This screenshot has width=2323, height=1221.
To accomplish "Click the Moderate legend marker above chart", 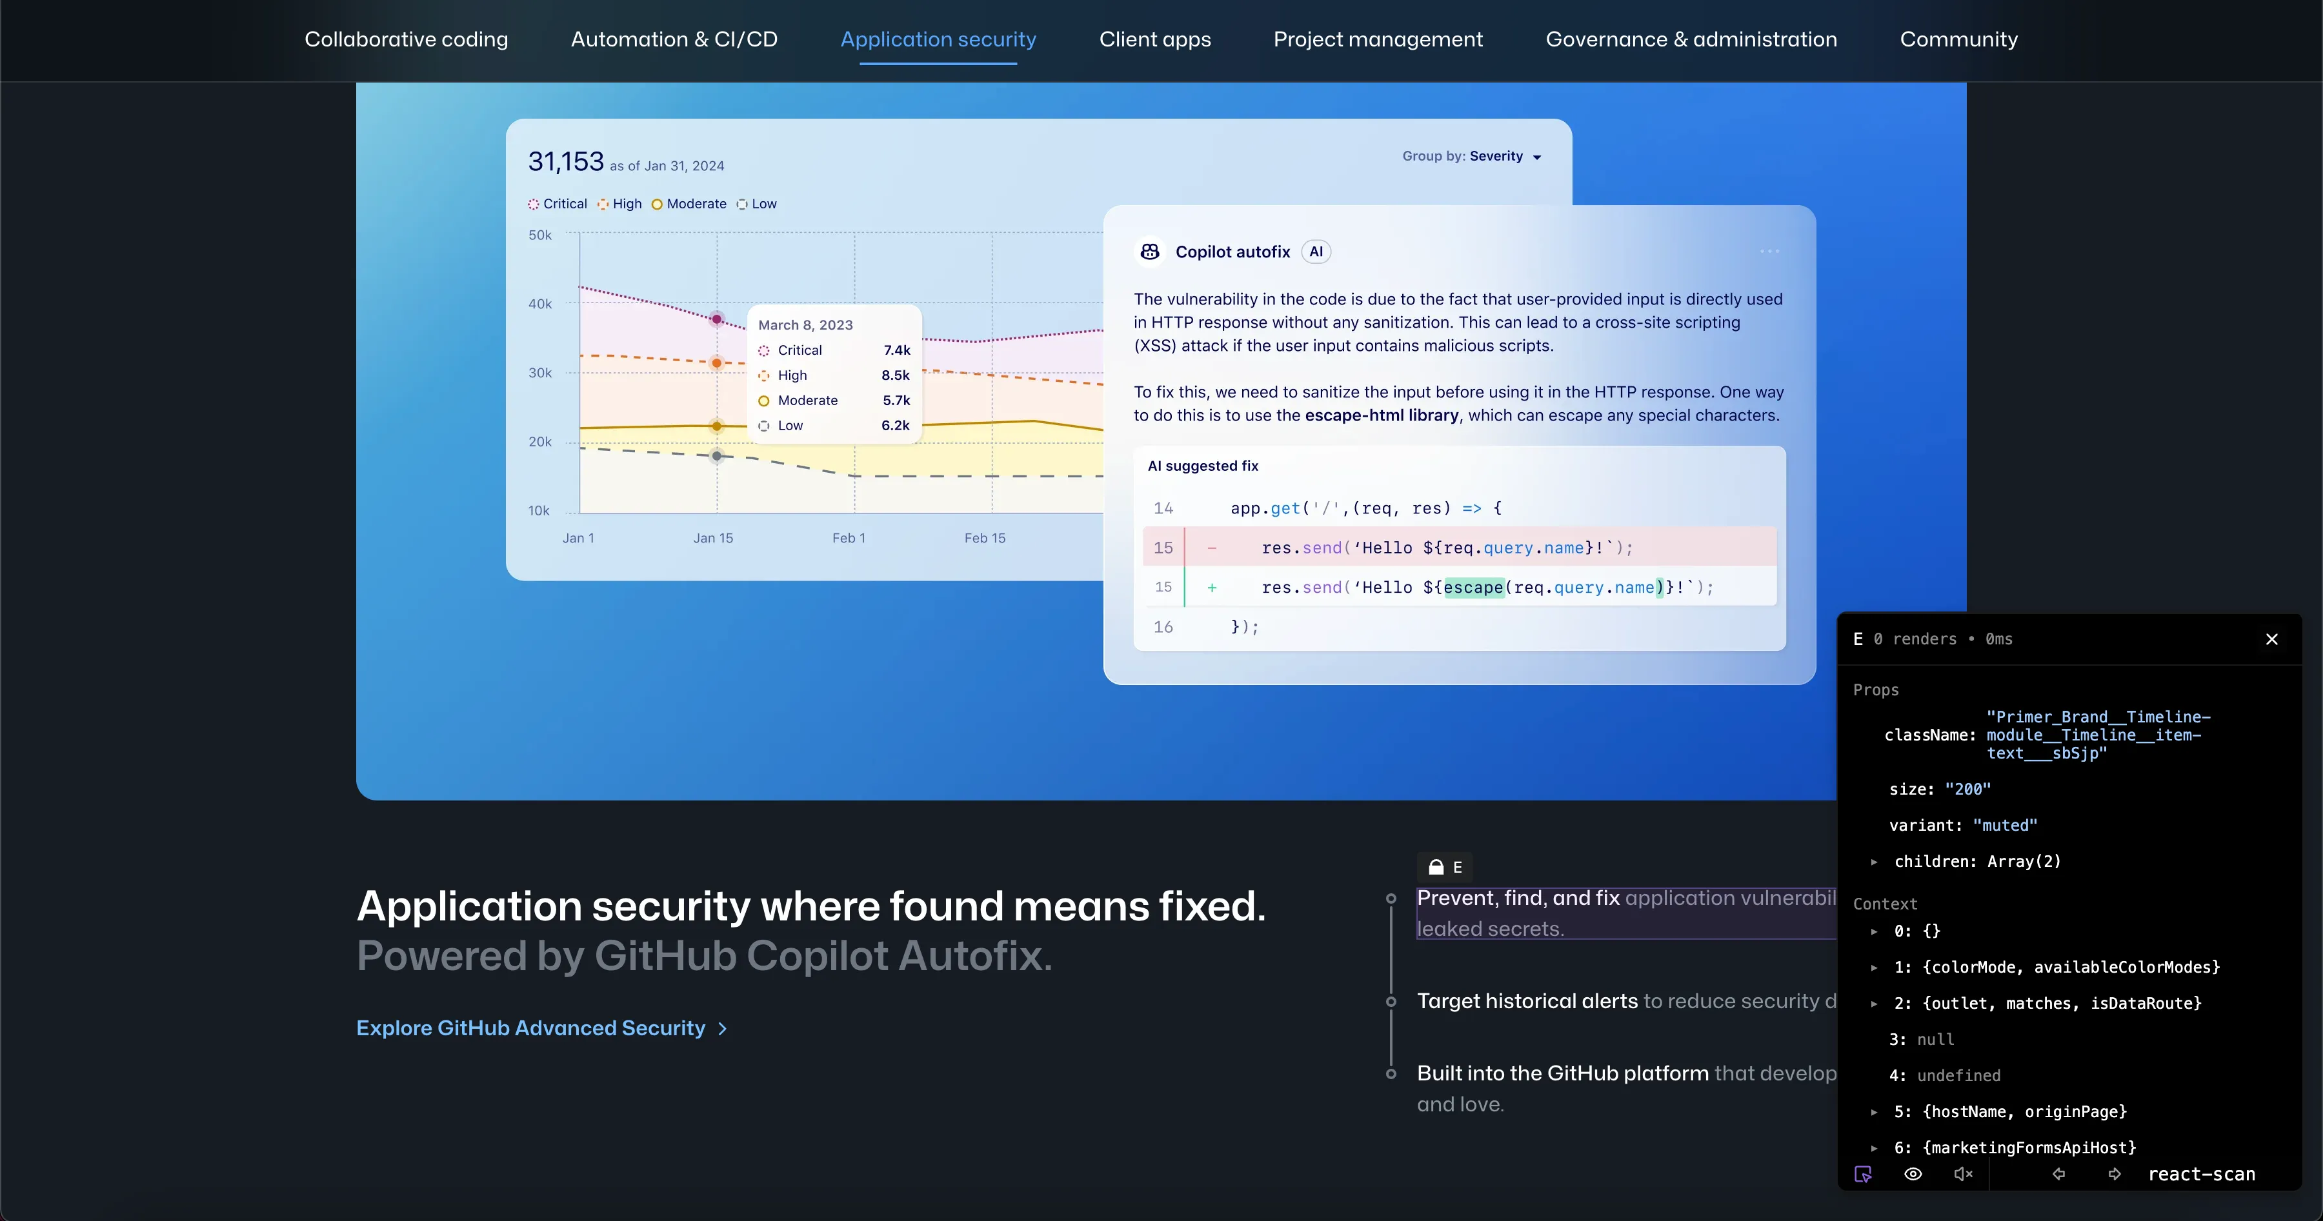I will [658, 204].
